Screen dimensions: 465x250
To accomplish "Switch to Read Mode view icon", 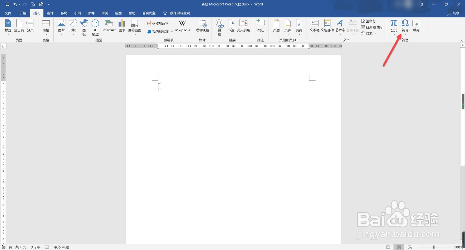I will 388,247.
